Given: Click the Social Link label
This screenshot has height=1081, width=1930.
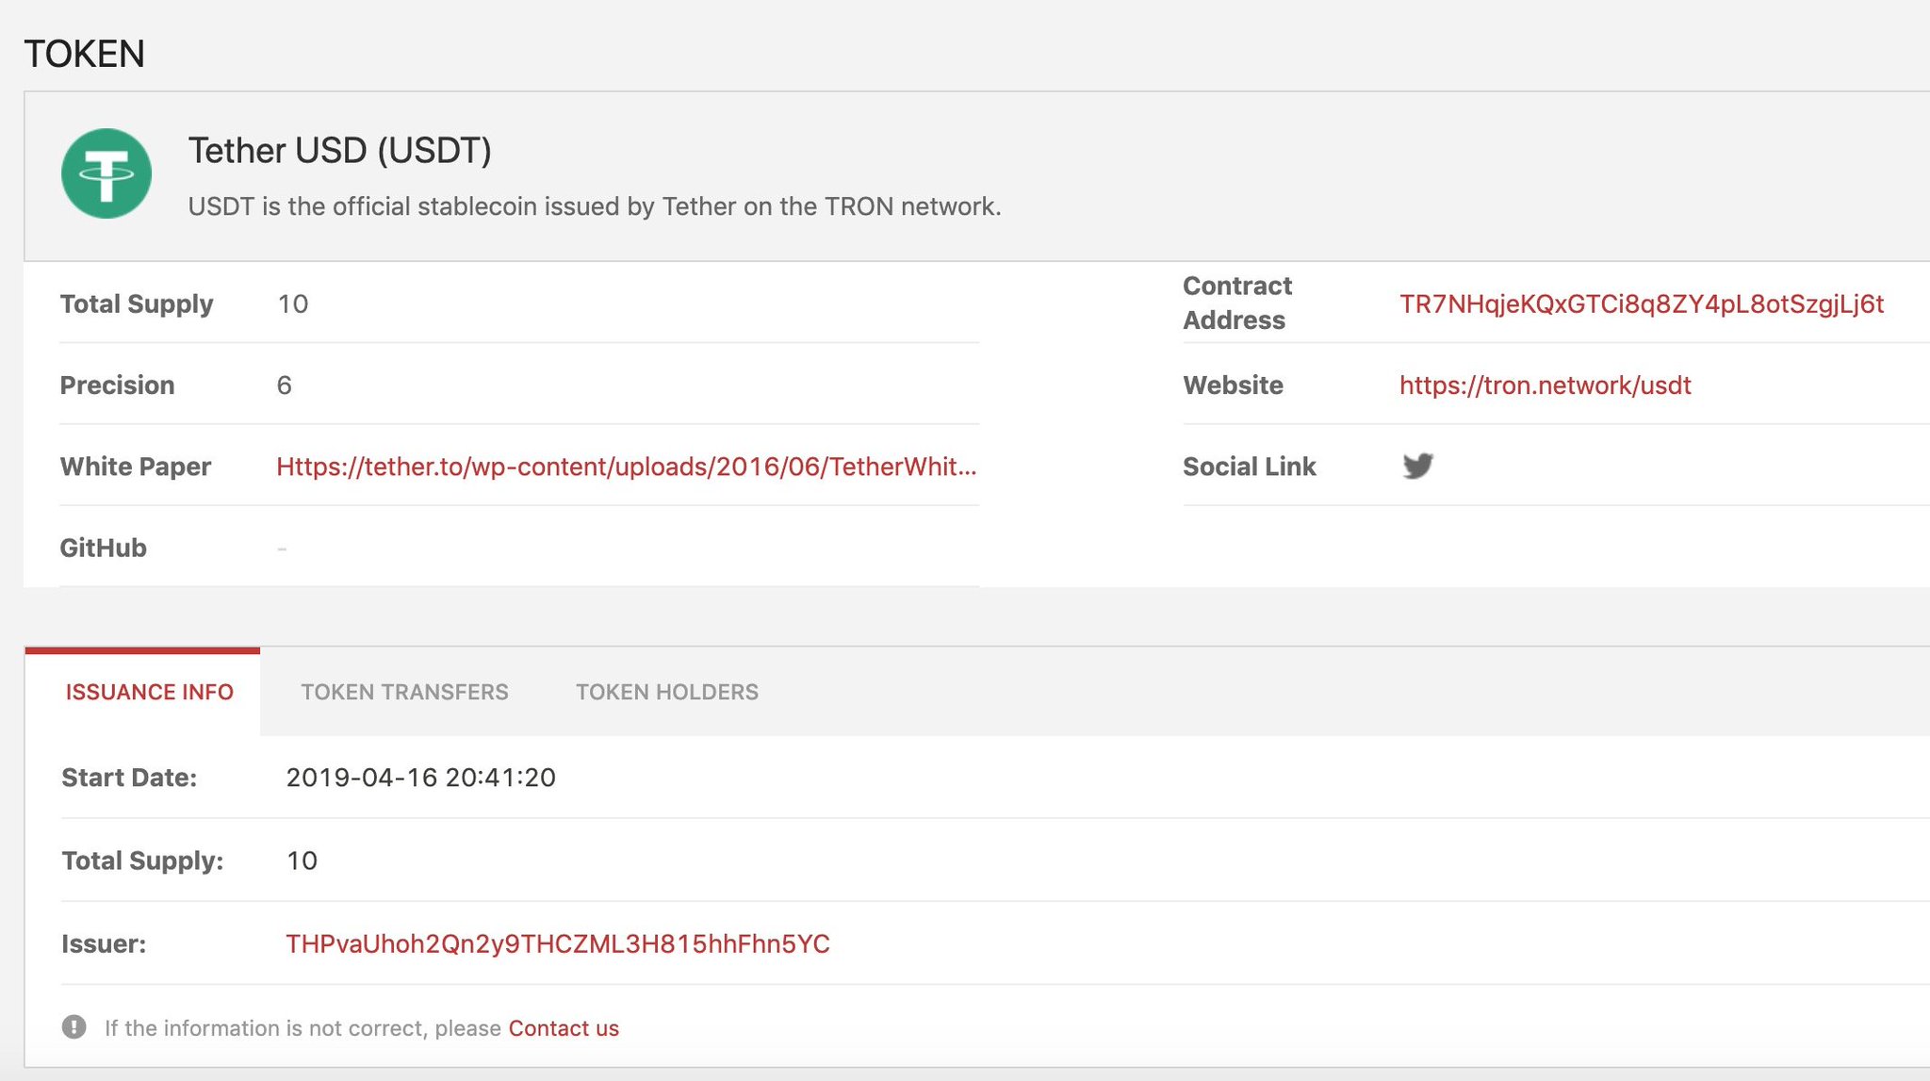Looking at the screenshot, I should pos(1249,467).
